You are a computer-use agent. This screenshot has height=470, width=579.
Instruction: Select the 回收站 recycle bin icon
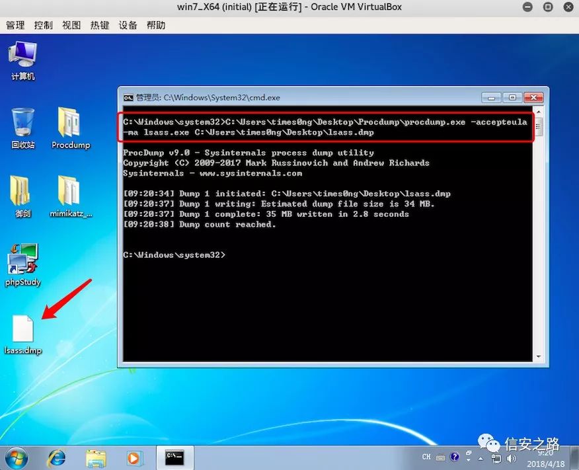click(23, 128)
